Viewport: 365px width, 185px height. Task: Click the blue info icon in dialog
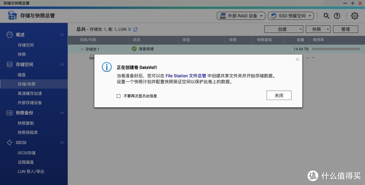pos(106,67)
